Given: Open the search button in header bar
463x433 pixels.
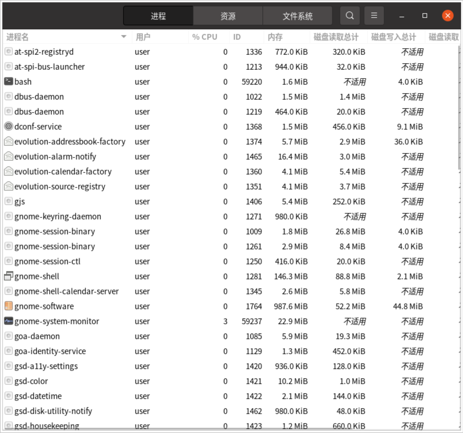Looking at the screenshot, I should 350,16.
